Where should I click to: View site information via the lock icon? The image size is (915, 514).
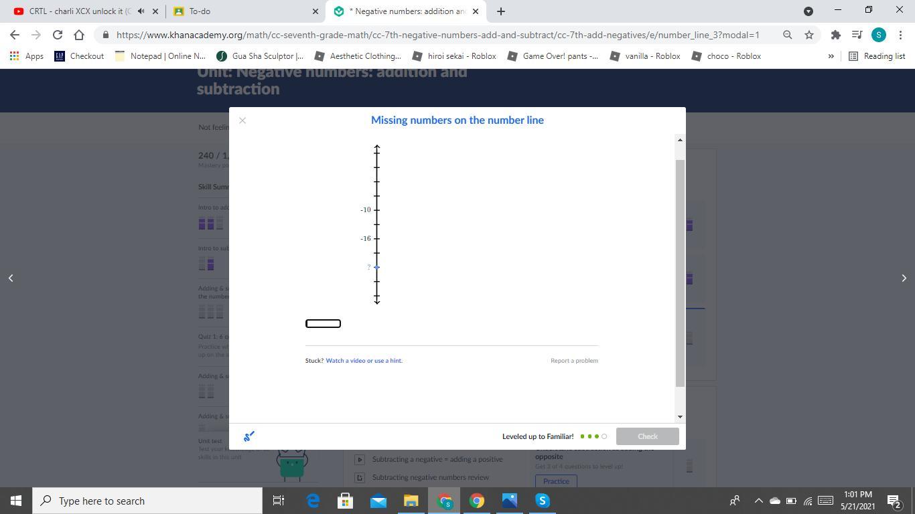click(x=106, y=35)
